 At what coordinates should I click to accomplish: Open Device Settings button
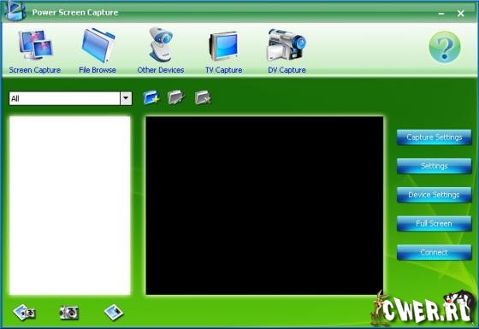pos(435,195)
